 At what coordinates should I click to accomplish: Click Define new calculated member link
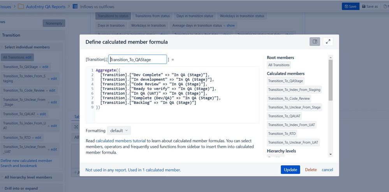click(x=26, y=161)
